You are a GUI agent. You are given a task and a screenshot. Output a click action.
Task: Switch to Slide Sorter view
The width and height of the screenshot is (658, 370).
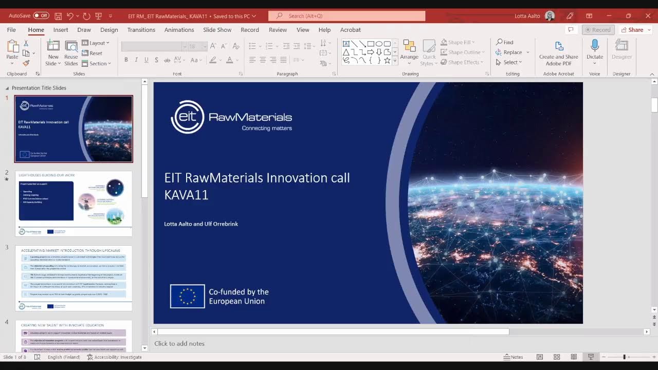point(557,357)
